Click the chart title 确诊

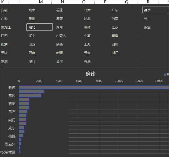[x=91, y=74]
